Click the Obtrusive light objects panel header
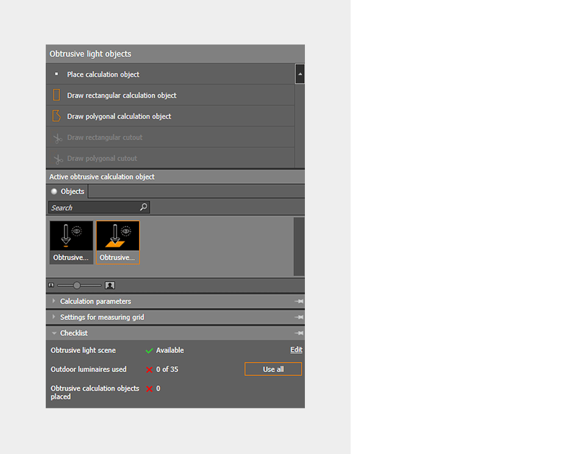The width and height of the screenshot is (561, 454). [x=89, y=54]
